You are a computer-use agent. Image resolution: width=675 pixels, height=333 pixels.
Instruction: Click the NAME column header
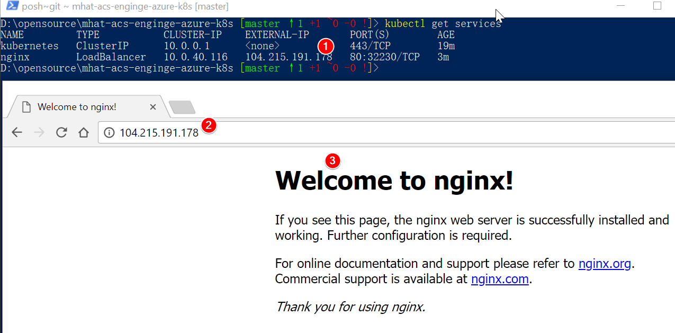click(x=12, y=35)
